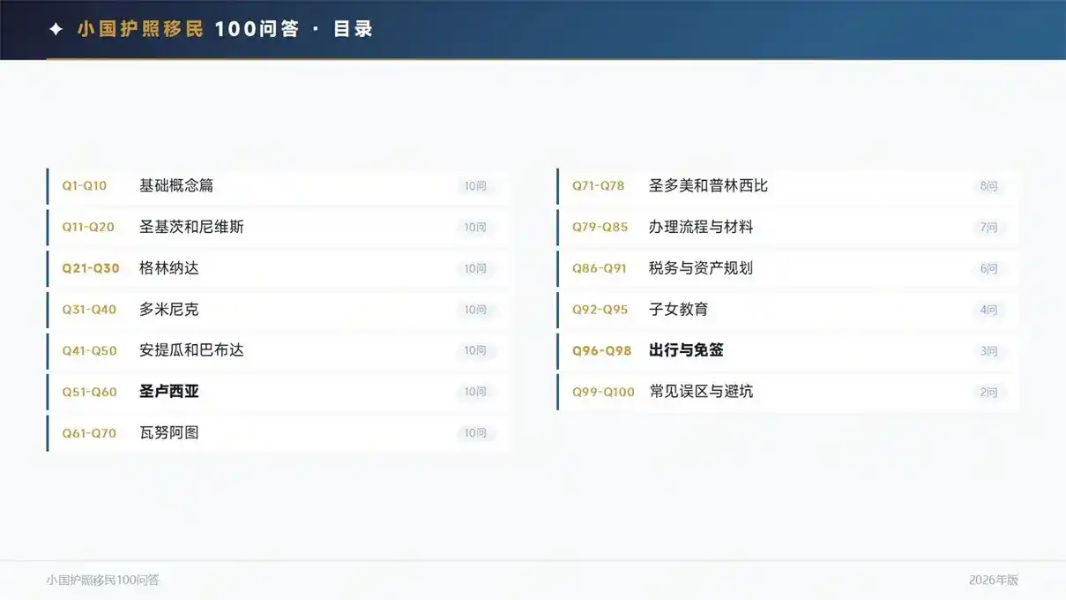Click the 10问 badge beside 基础概念篇
This screenshot has width=1066, height=600.
[475, 186]
